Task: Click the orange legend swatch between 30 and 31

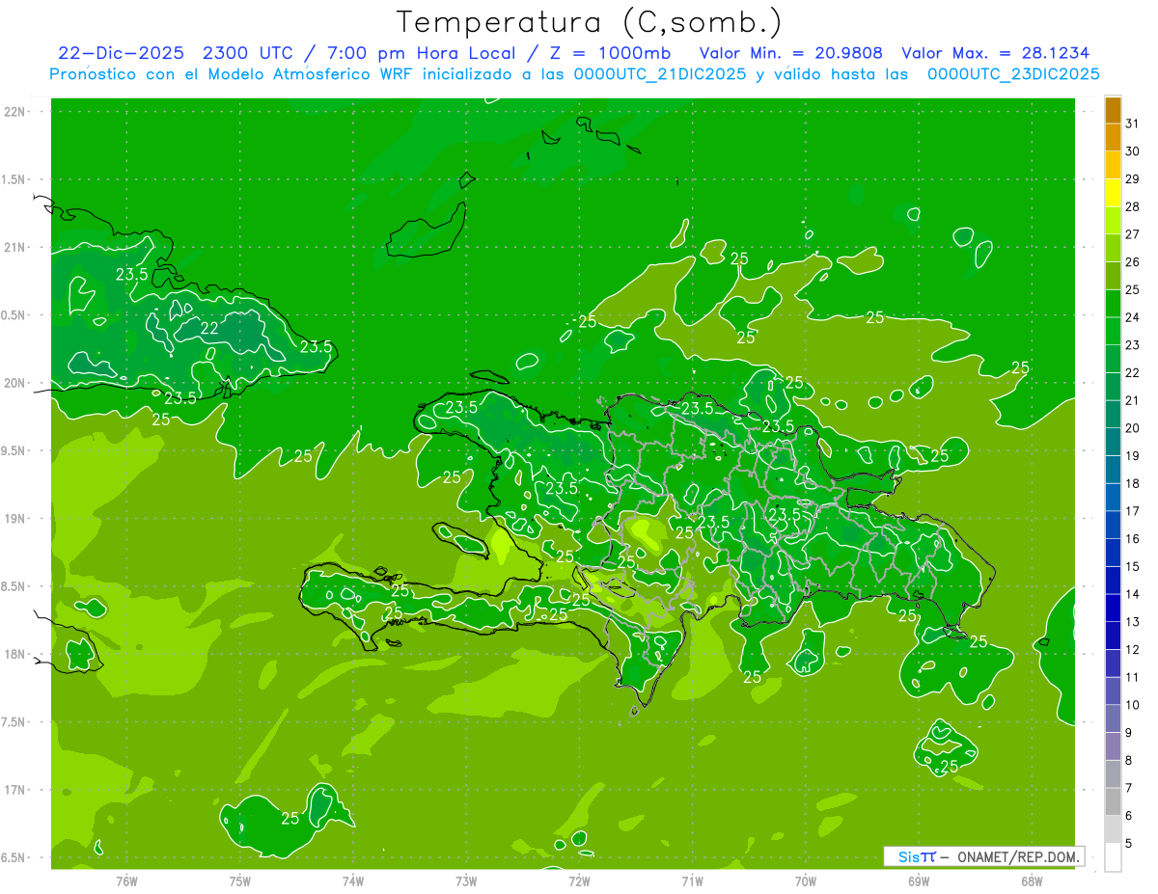Action: coord(1113,138)
